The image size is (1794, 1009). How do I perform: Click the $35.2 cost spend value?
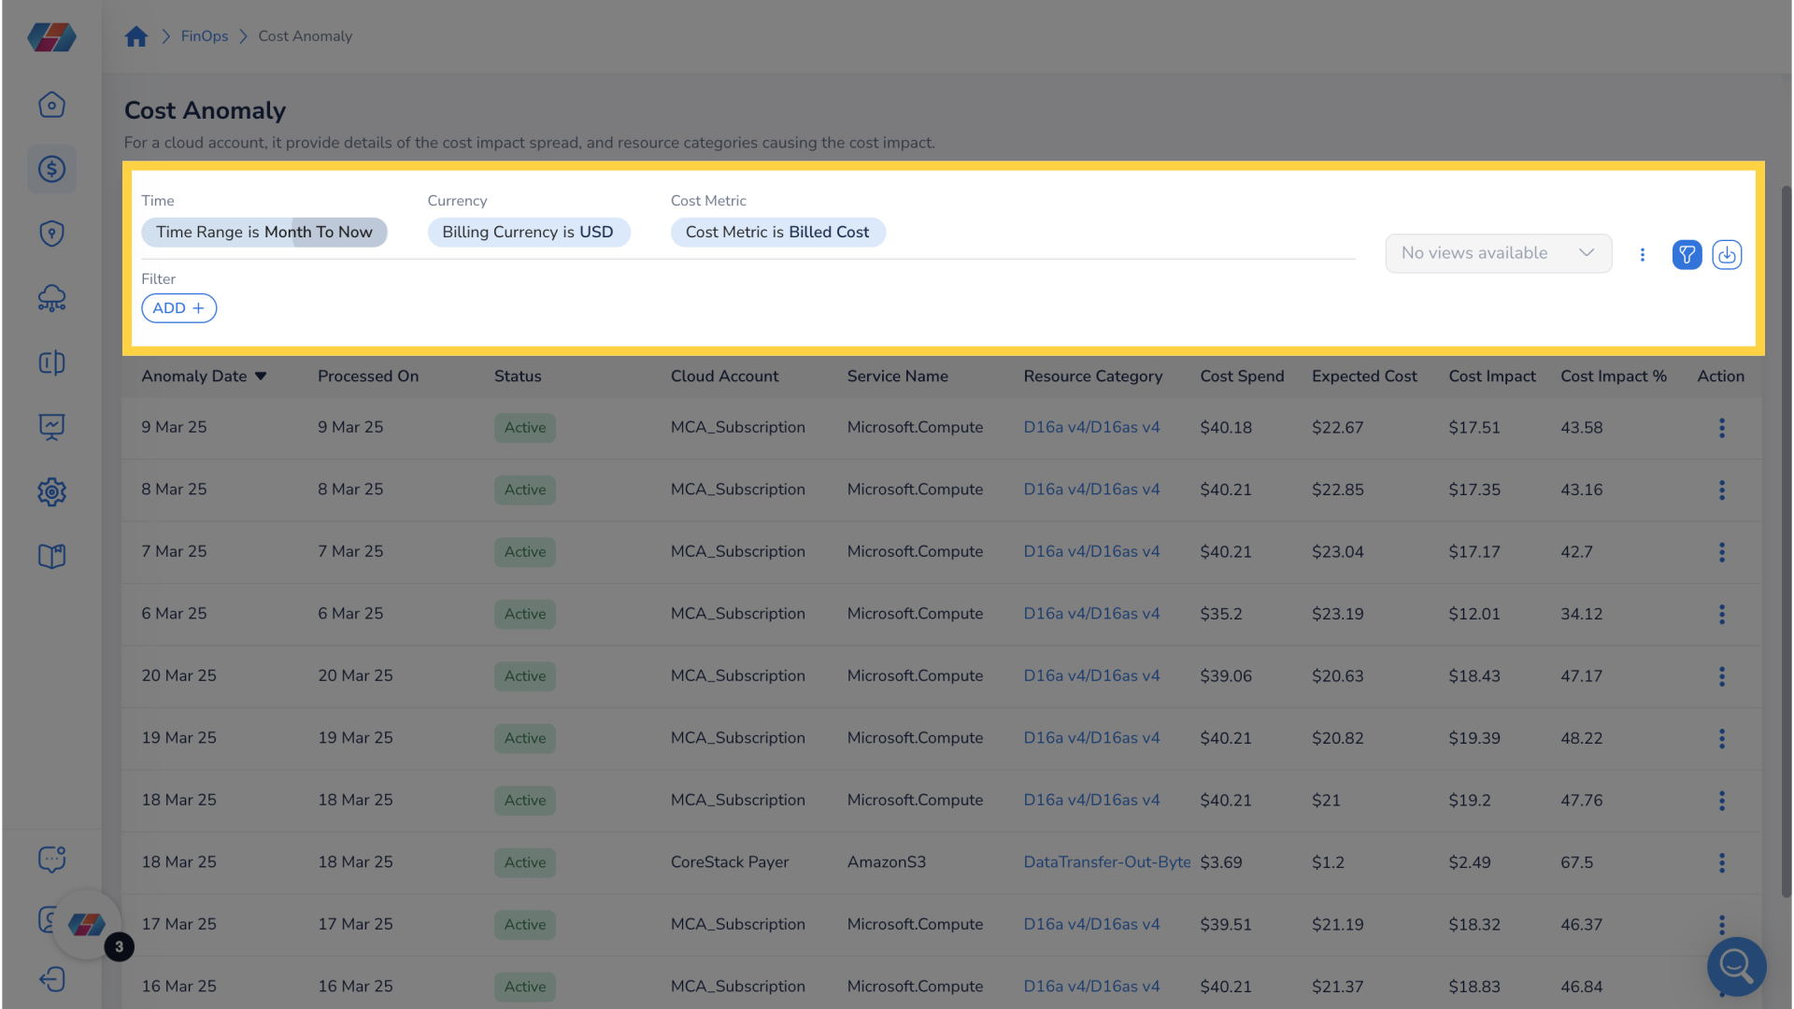point(1220,614)
